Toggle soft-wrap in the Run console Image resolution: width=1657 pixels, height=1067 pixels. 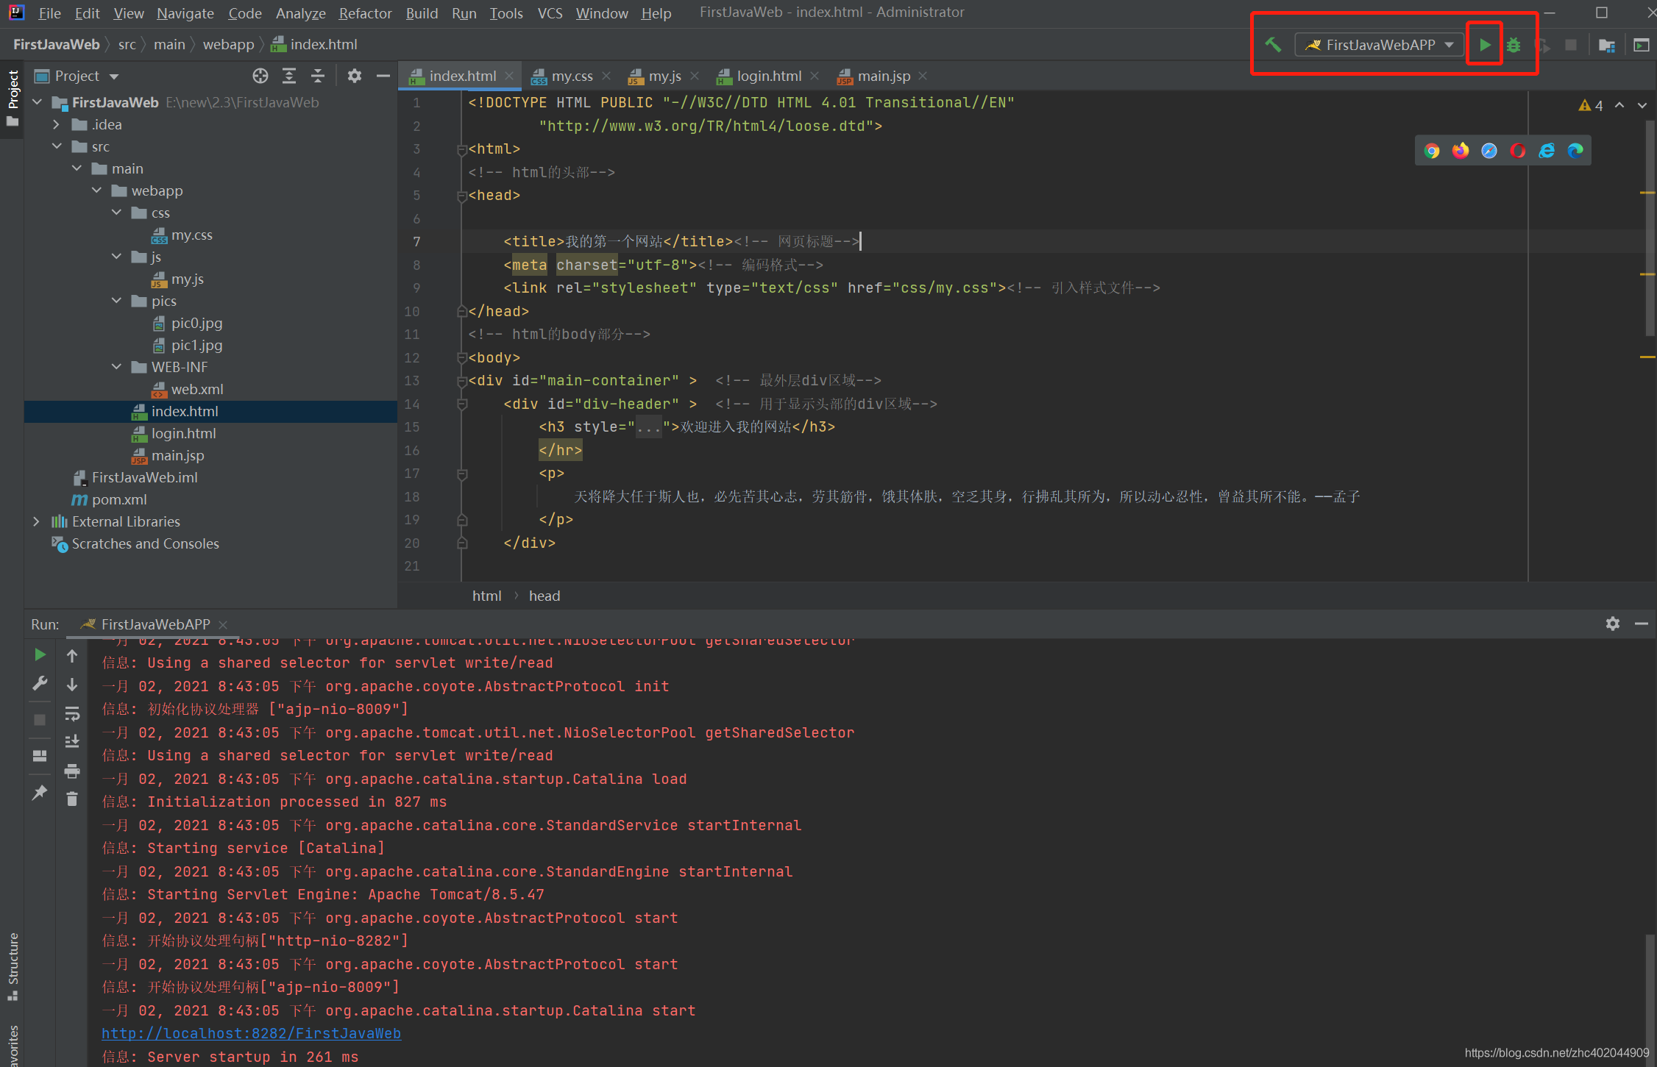point(72,713)
